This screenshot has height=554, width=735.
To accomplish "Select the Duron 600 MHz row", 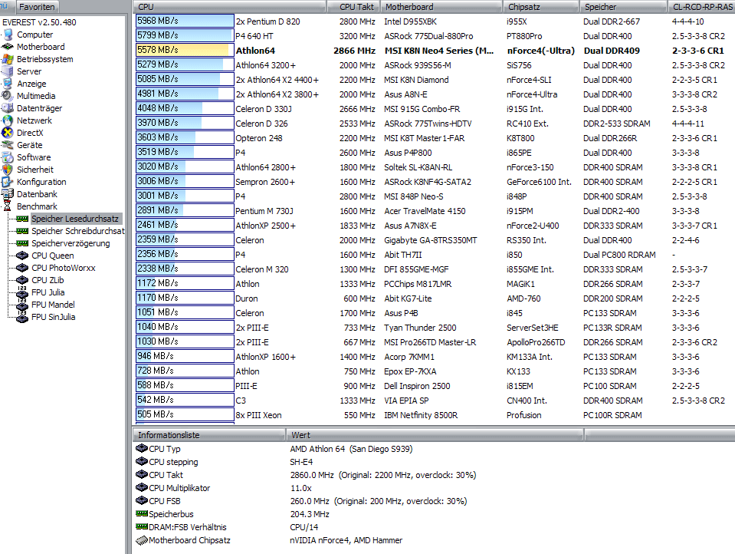I will 434,298.
